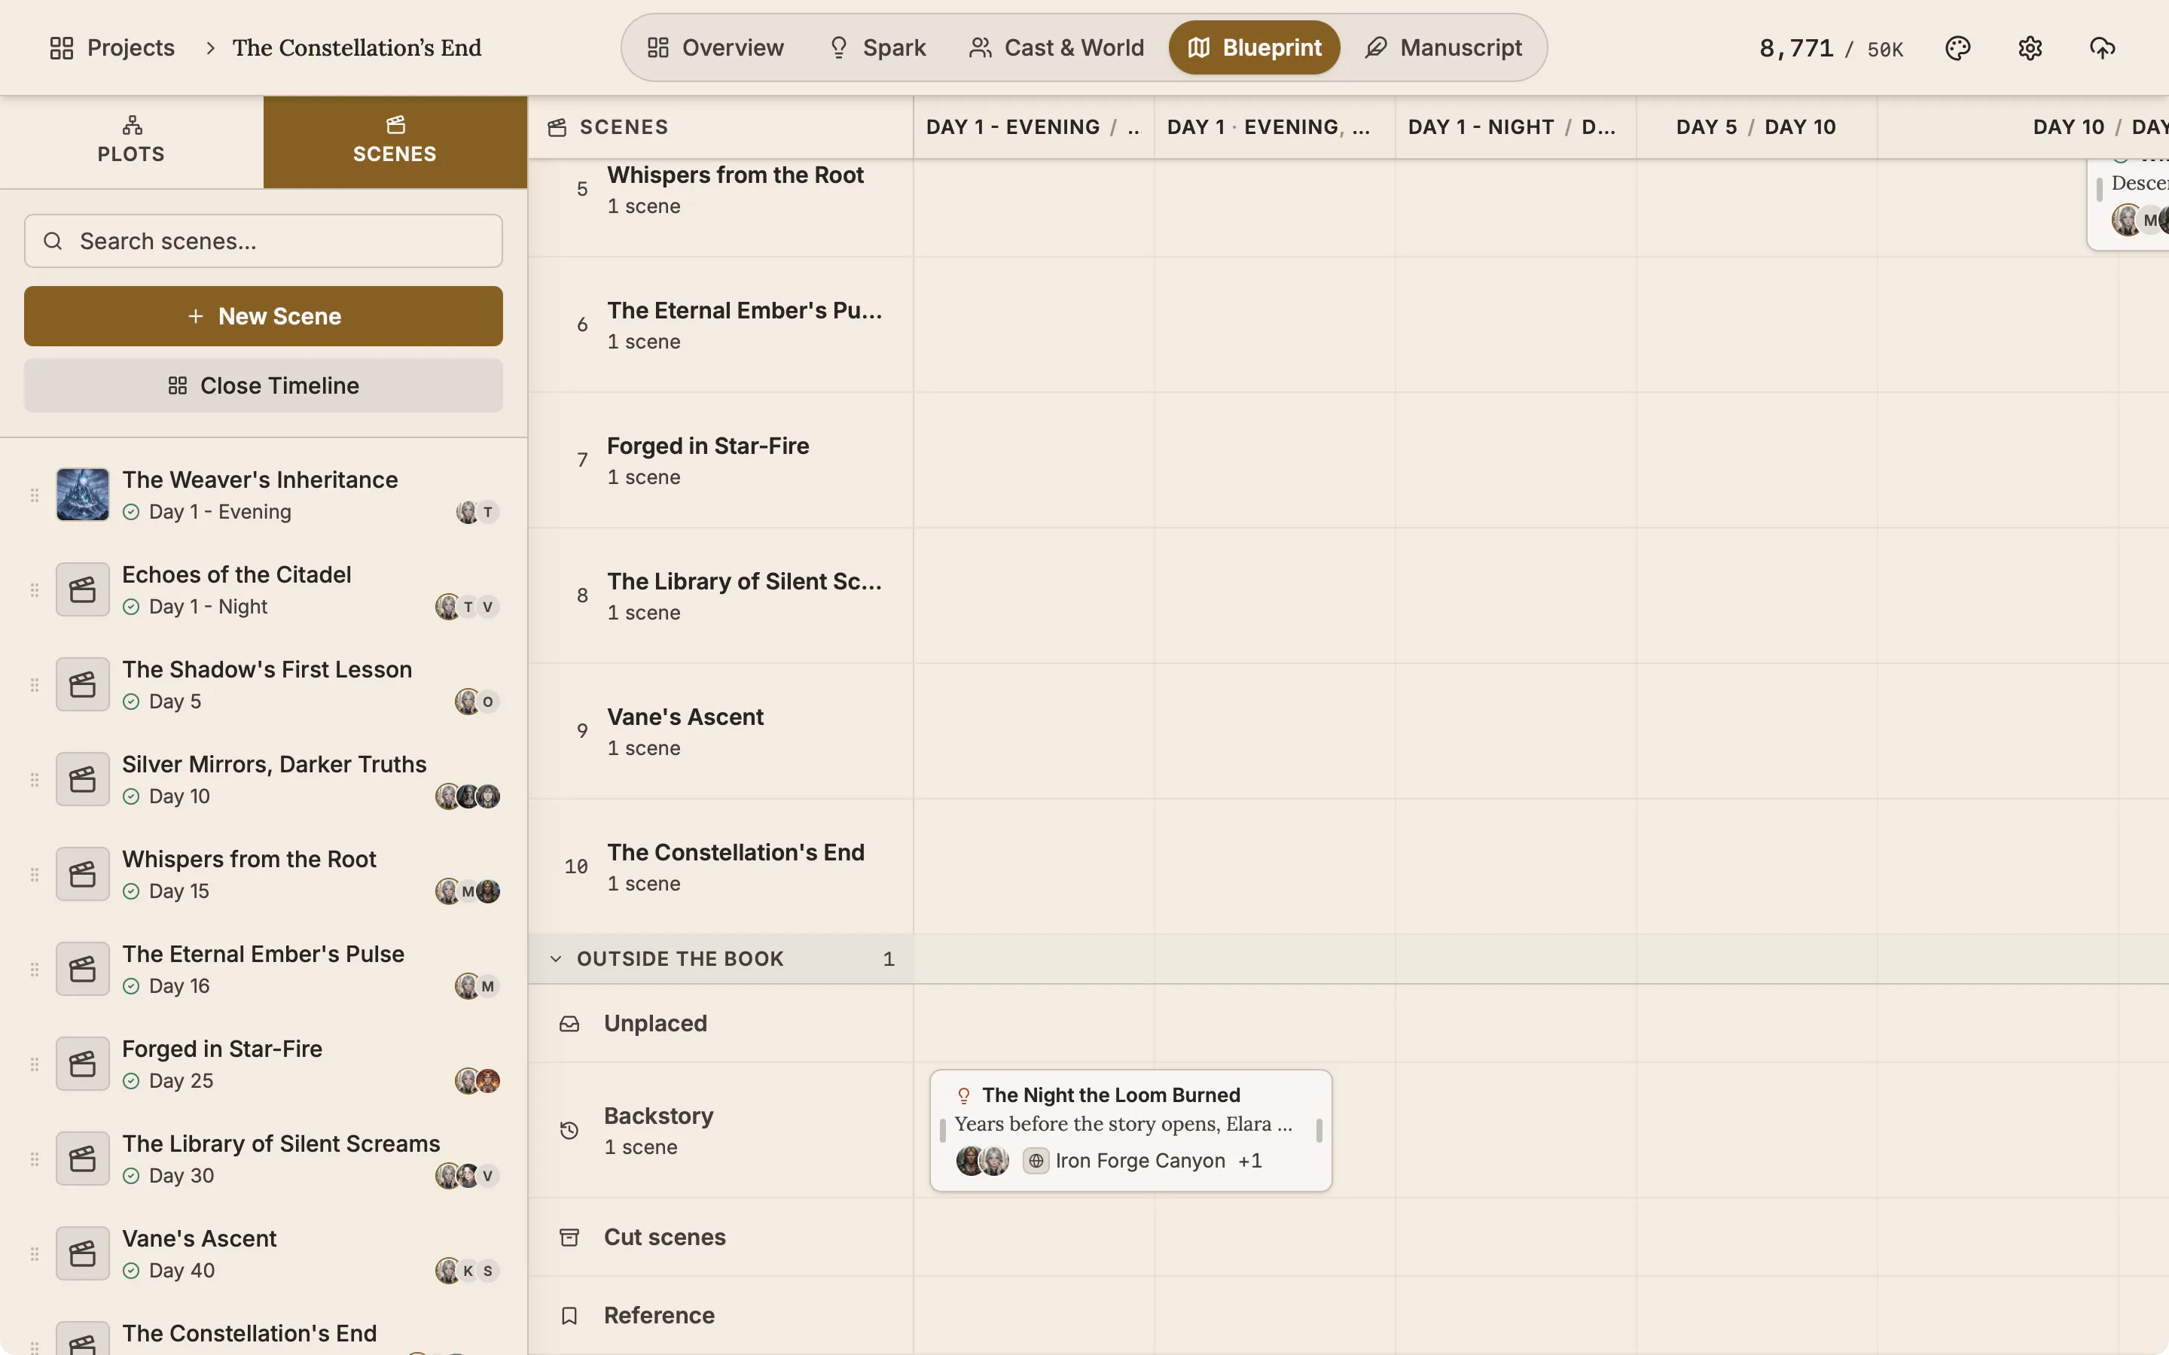Click the Close Timeline button
The height and width of the screenshot is (1355, 2169).
pos(264,385)
